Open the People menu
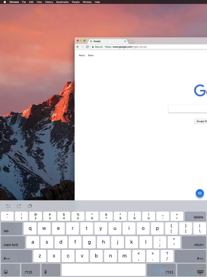The image size is (207, 277). (76, 2)
